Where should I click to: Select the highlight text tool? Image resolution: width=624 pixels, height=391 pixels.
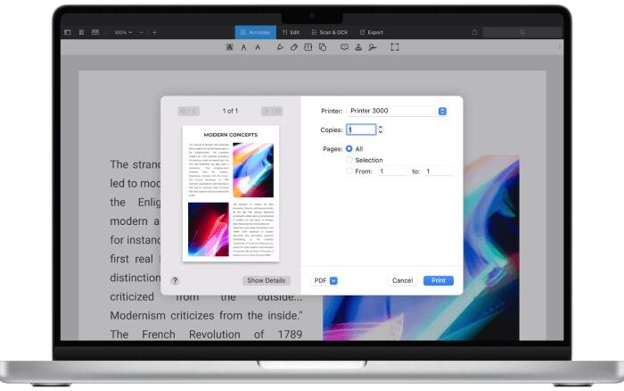230,47
